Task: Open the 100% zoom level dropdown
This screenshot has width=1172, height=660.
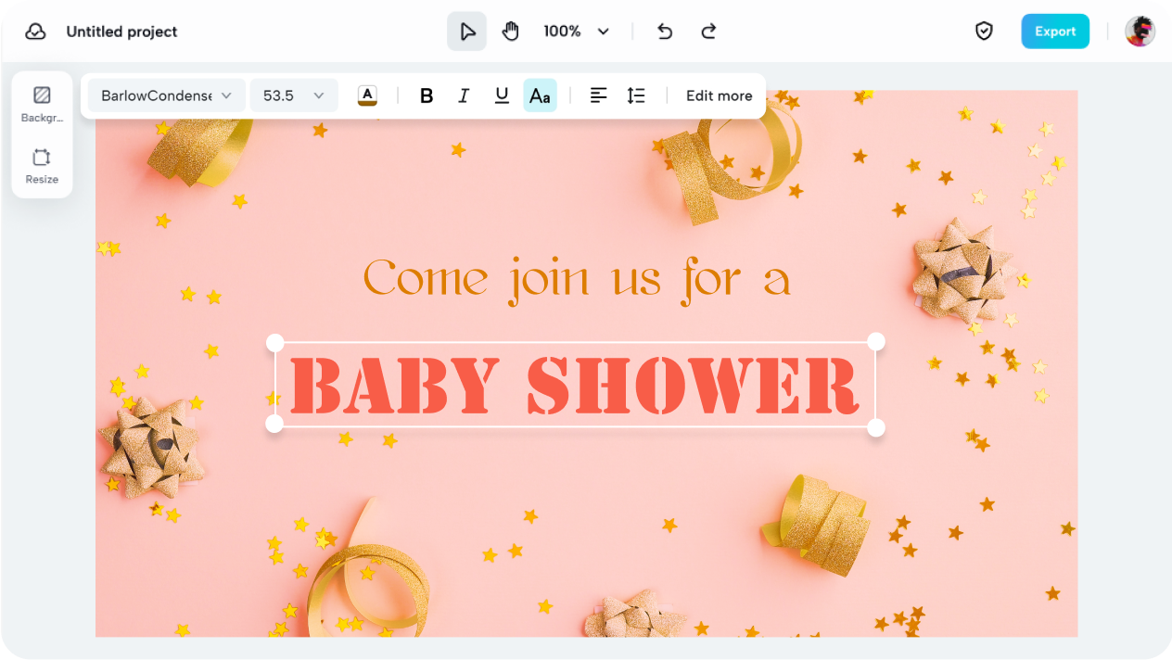Action: tap(576, 32)
